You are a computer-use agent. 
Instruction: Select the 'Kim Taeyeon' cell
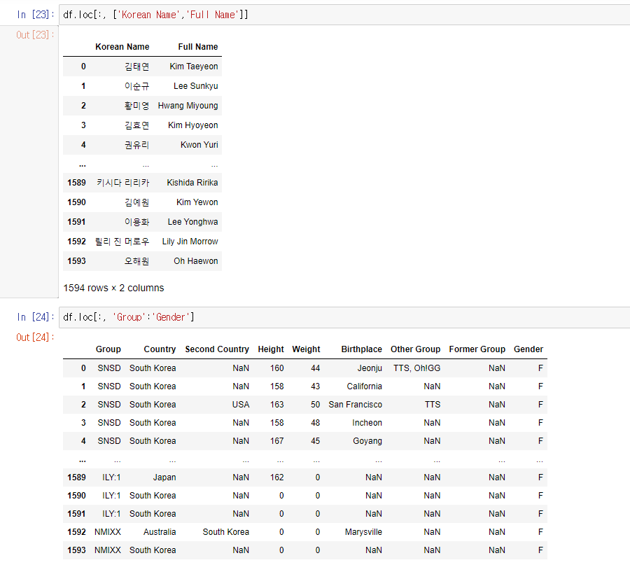point(194,67)
